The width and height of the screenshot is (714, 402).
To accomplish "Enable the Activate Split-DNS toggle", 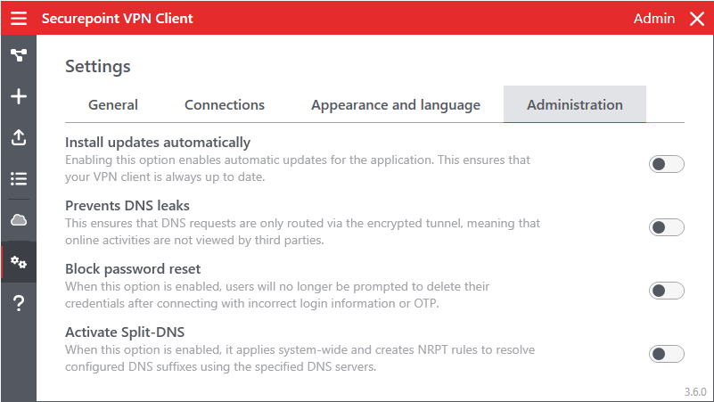I will (x=667, y=354).
